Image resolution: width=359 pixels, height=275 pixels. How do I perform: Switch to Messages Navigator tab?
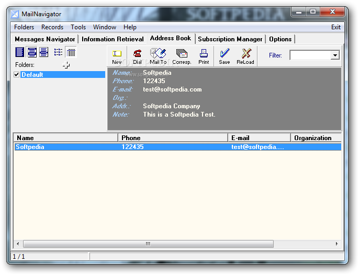45,39
